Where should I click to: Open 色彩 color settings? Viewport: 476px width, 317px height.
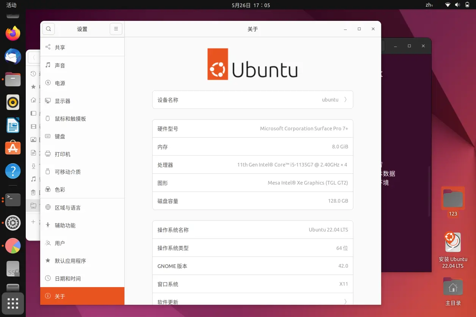point(82,189)
